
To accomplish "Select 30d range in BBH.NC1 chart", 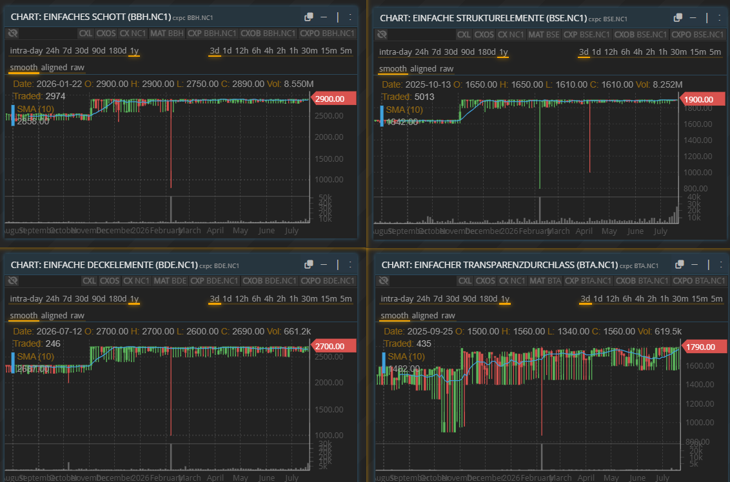I will coord(81,51).
